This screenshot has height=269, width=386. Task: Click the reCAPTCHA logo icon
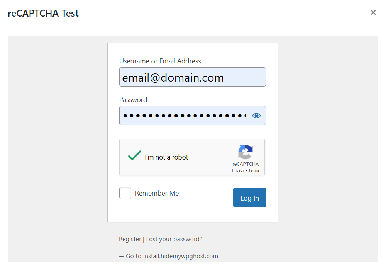pos(245,152)
